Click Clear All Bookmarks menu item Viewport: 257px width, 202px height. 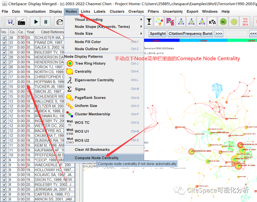point(104,150)
